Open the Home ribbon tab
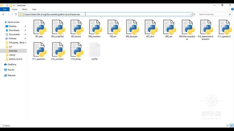The width and height of the screenshot is (234, 131). pos(15,9)
